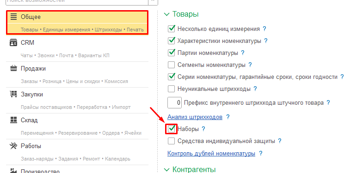The width and height of the screenshot is (357, 173).
Task: Open help for Характеристики номенклатуры
Action: coord(266,41)
